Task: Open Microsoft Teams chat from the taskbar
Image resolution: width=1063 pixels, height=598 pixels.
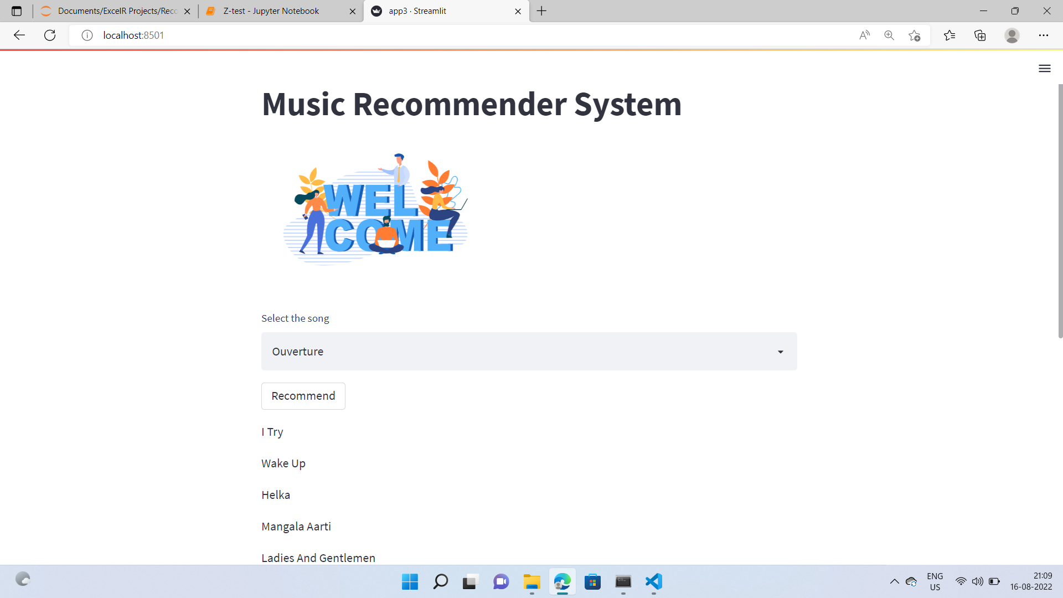Action: 500,582
